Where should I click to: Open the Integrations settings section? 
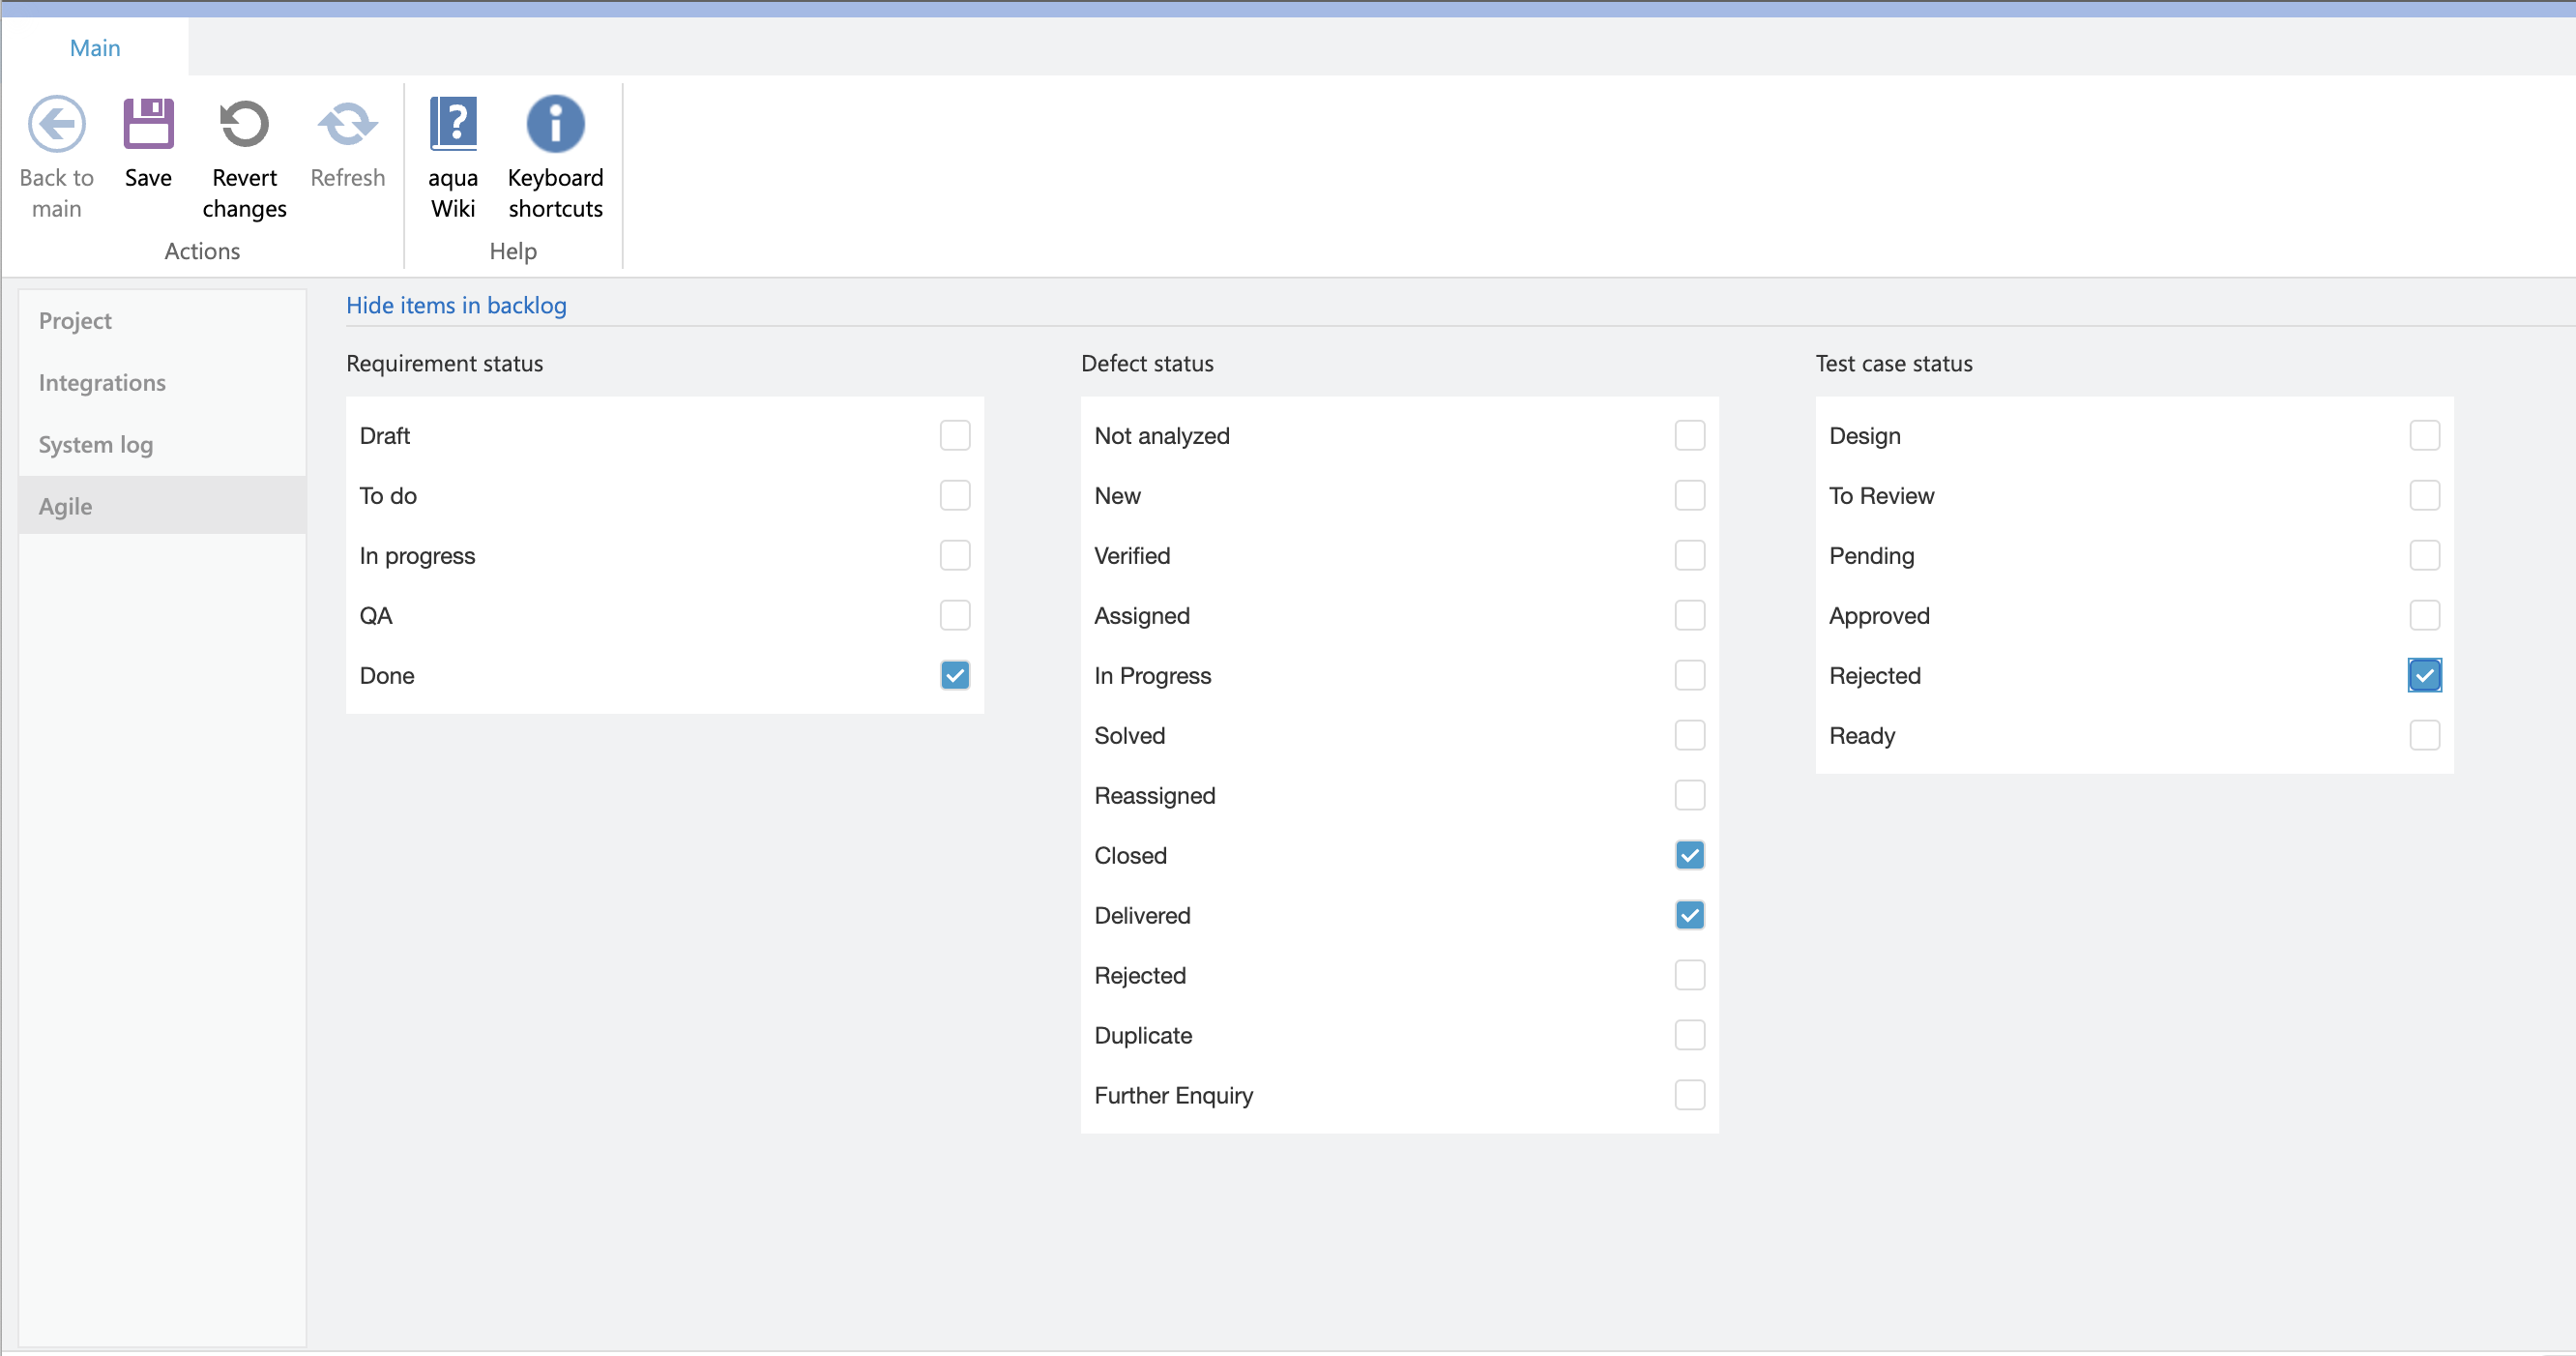tap(102, 383)
